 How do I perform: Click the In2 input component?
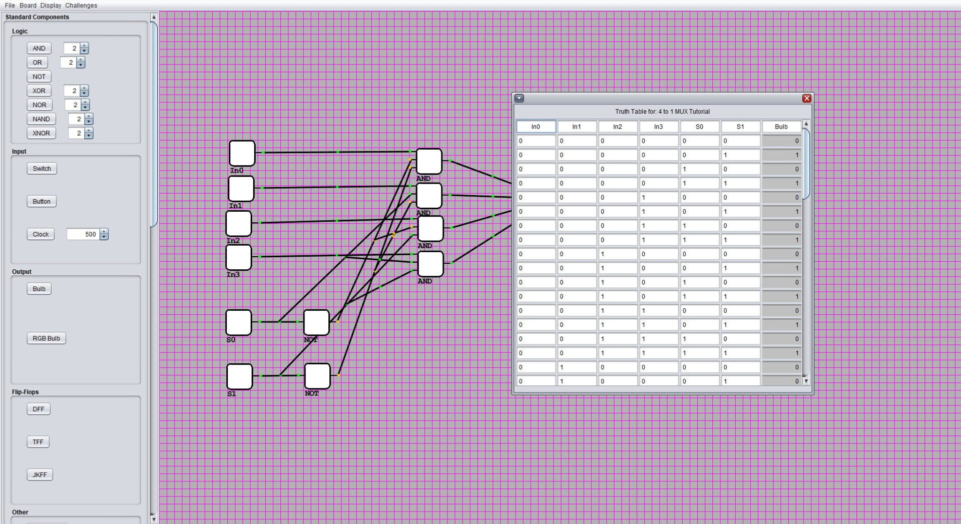(238, 223)
